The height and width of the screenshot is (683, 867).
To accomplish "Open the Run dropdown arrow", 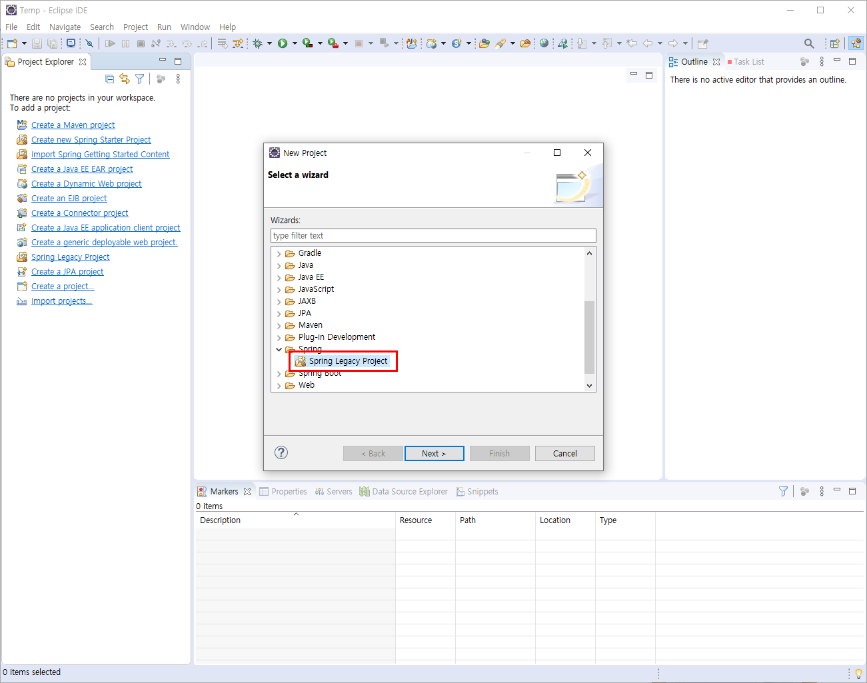I will (295, 43).
